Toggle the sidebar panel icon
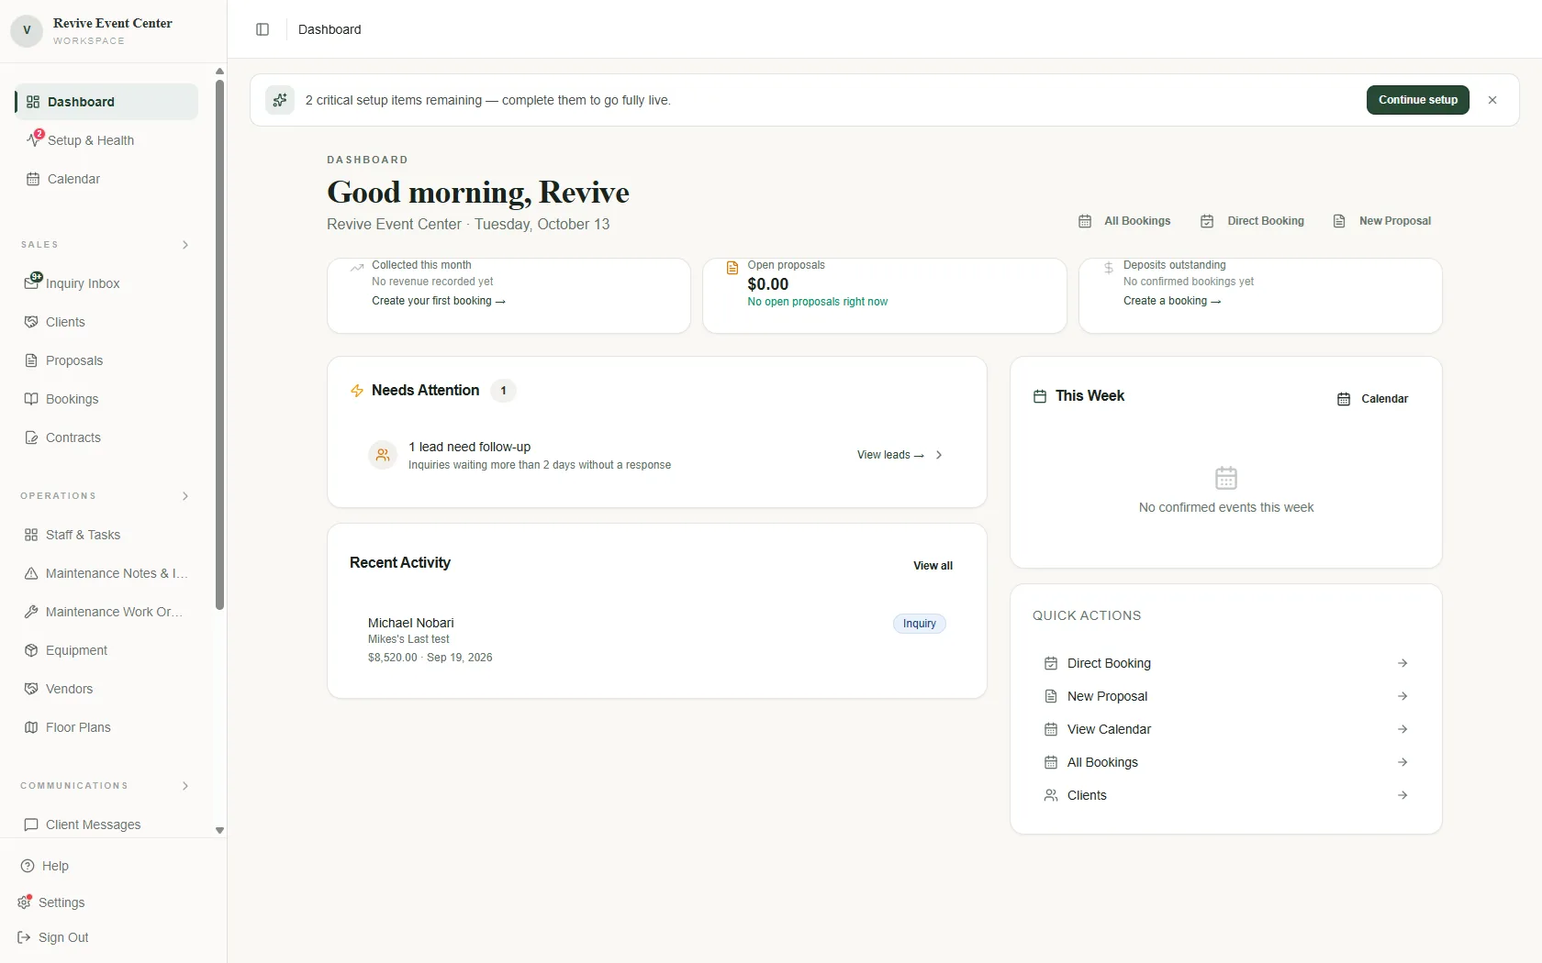This screenshot has width=1542, height=963. tap(263, 29)
